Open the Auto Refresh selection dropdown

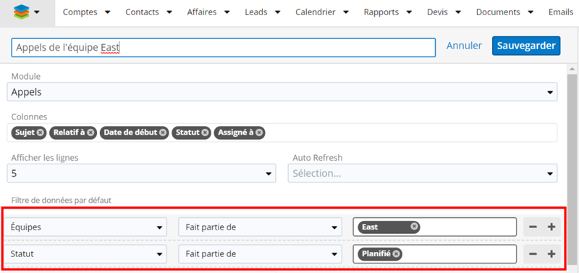point(423,173)
